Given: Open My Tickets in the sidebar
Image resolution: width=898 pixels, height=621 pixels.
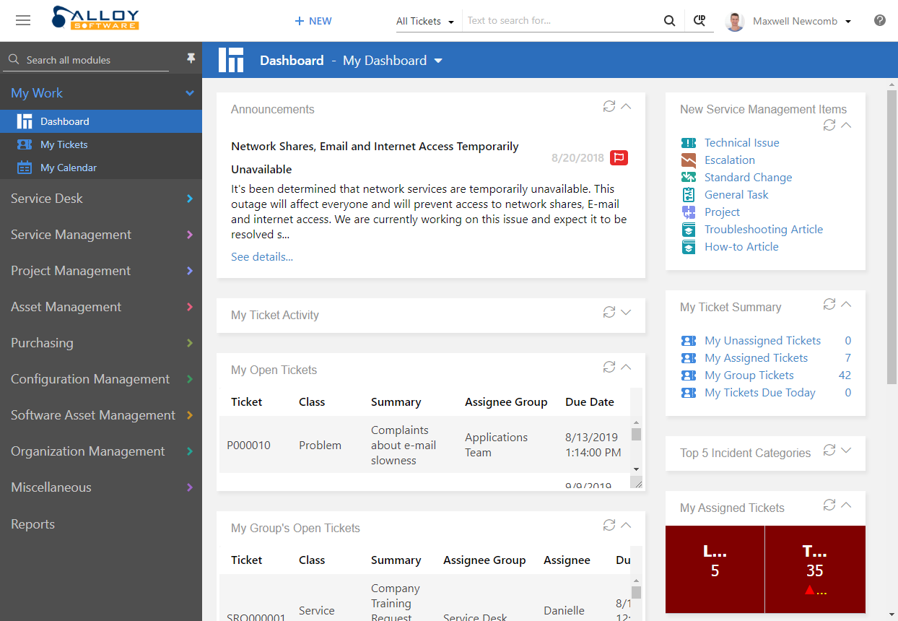Looking at the screenshot, I should [x=64, y=144].
